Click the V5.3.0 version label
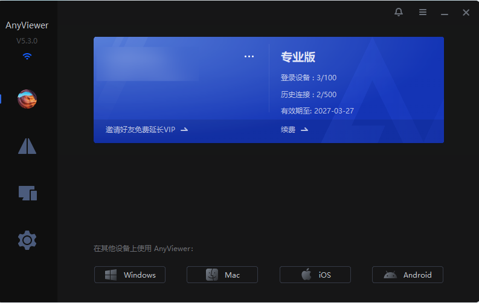This screenshot has width=479, height=303. [x=27, y=42]
